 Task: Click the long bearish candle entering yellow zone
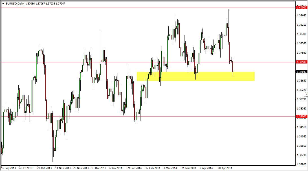[x=233, y=66]
